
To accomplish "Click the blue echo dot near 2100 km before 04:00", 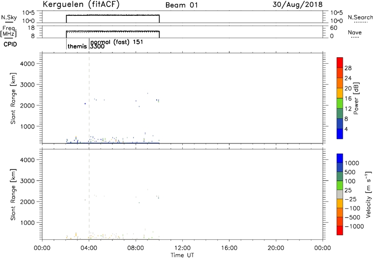I will (85, 103).
